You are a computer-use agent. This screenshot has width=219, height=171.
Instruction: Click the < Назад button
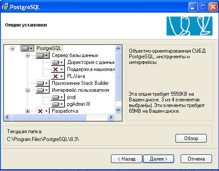click(x=126, y=159)
